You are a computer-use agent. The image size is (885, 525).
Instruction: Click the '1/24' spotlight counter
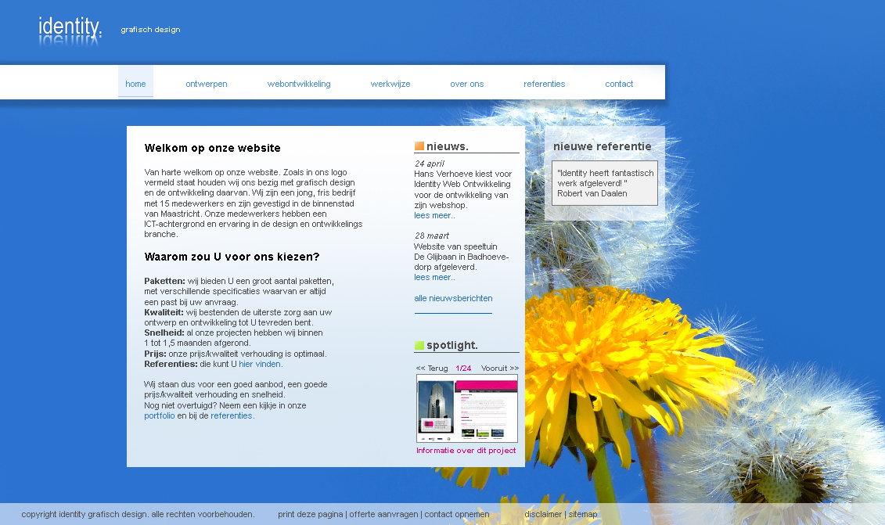click(463, 368)
